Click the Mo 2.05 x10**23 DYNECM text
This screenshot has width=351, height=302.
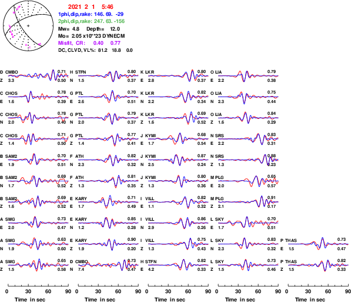(91, 36)
